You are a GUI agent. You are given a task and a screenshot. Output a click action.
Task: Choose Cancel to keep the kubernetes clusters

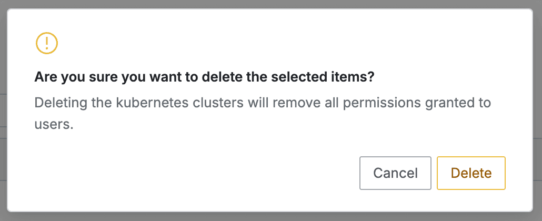395,173
